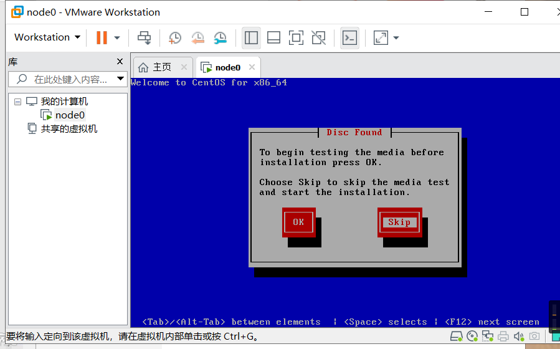The image size is (560, 349).
Task: Maximize the VMware Workstation window
Action: [524, 12]
